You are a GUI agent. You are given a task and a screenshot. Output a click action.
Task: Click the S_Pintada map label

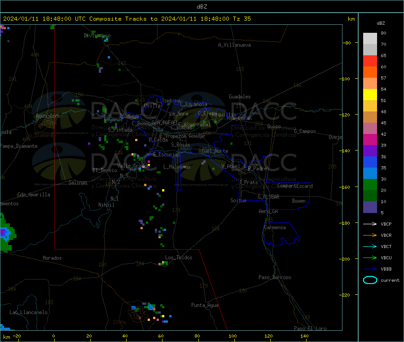tap(120, 130)
